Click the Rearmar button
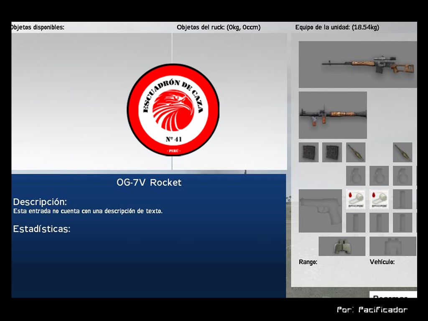Viewport: 428px width, 321px height. (393, 295)
